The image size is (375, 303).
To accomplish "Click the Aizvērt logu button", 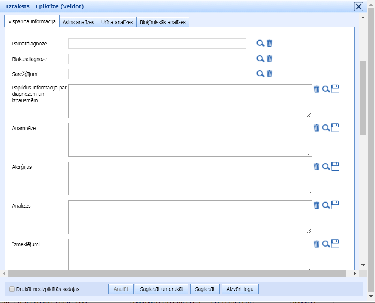I will click(240, 289).
